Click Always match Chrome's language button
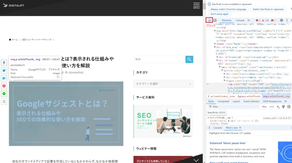Screen dimensions: 292x163 click(x=228, y=9)
